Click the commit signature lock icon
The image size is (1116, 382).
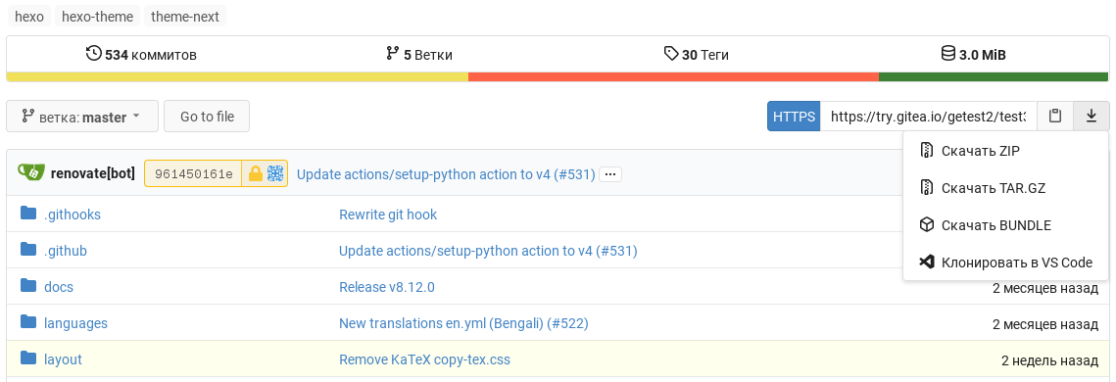pyautogui.click(x=255, y=173)
